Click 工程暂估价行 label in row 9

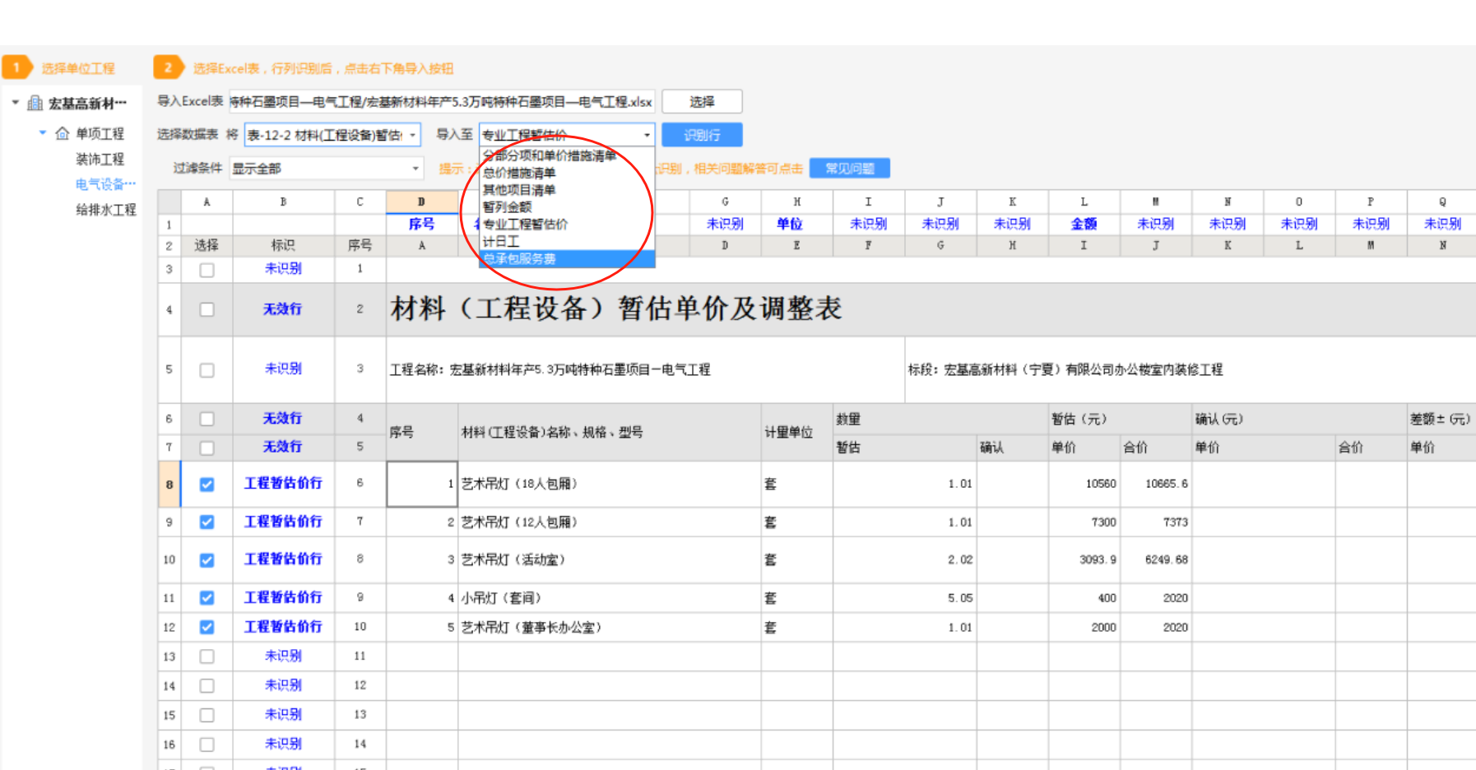(x=283, y=522)
